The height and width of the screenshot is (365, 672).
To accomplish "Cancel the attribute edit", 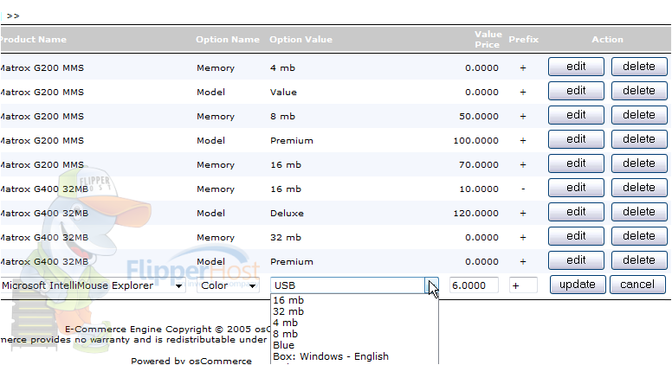I will coord(637,285).
